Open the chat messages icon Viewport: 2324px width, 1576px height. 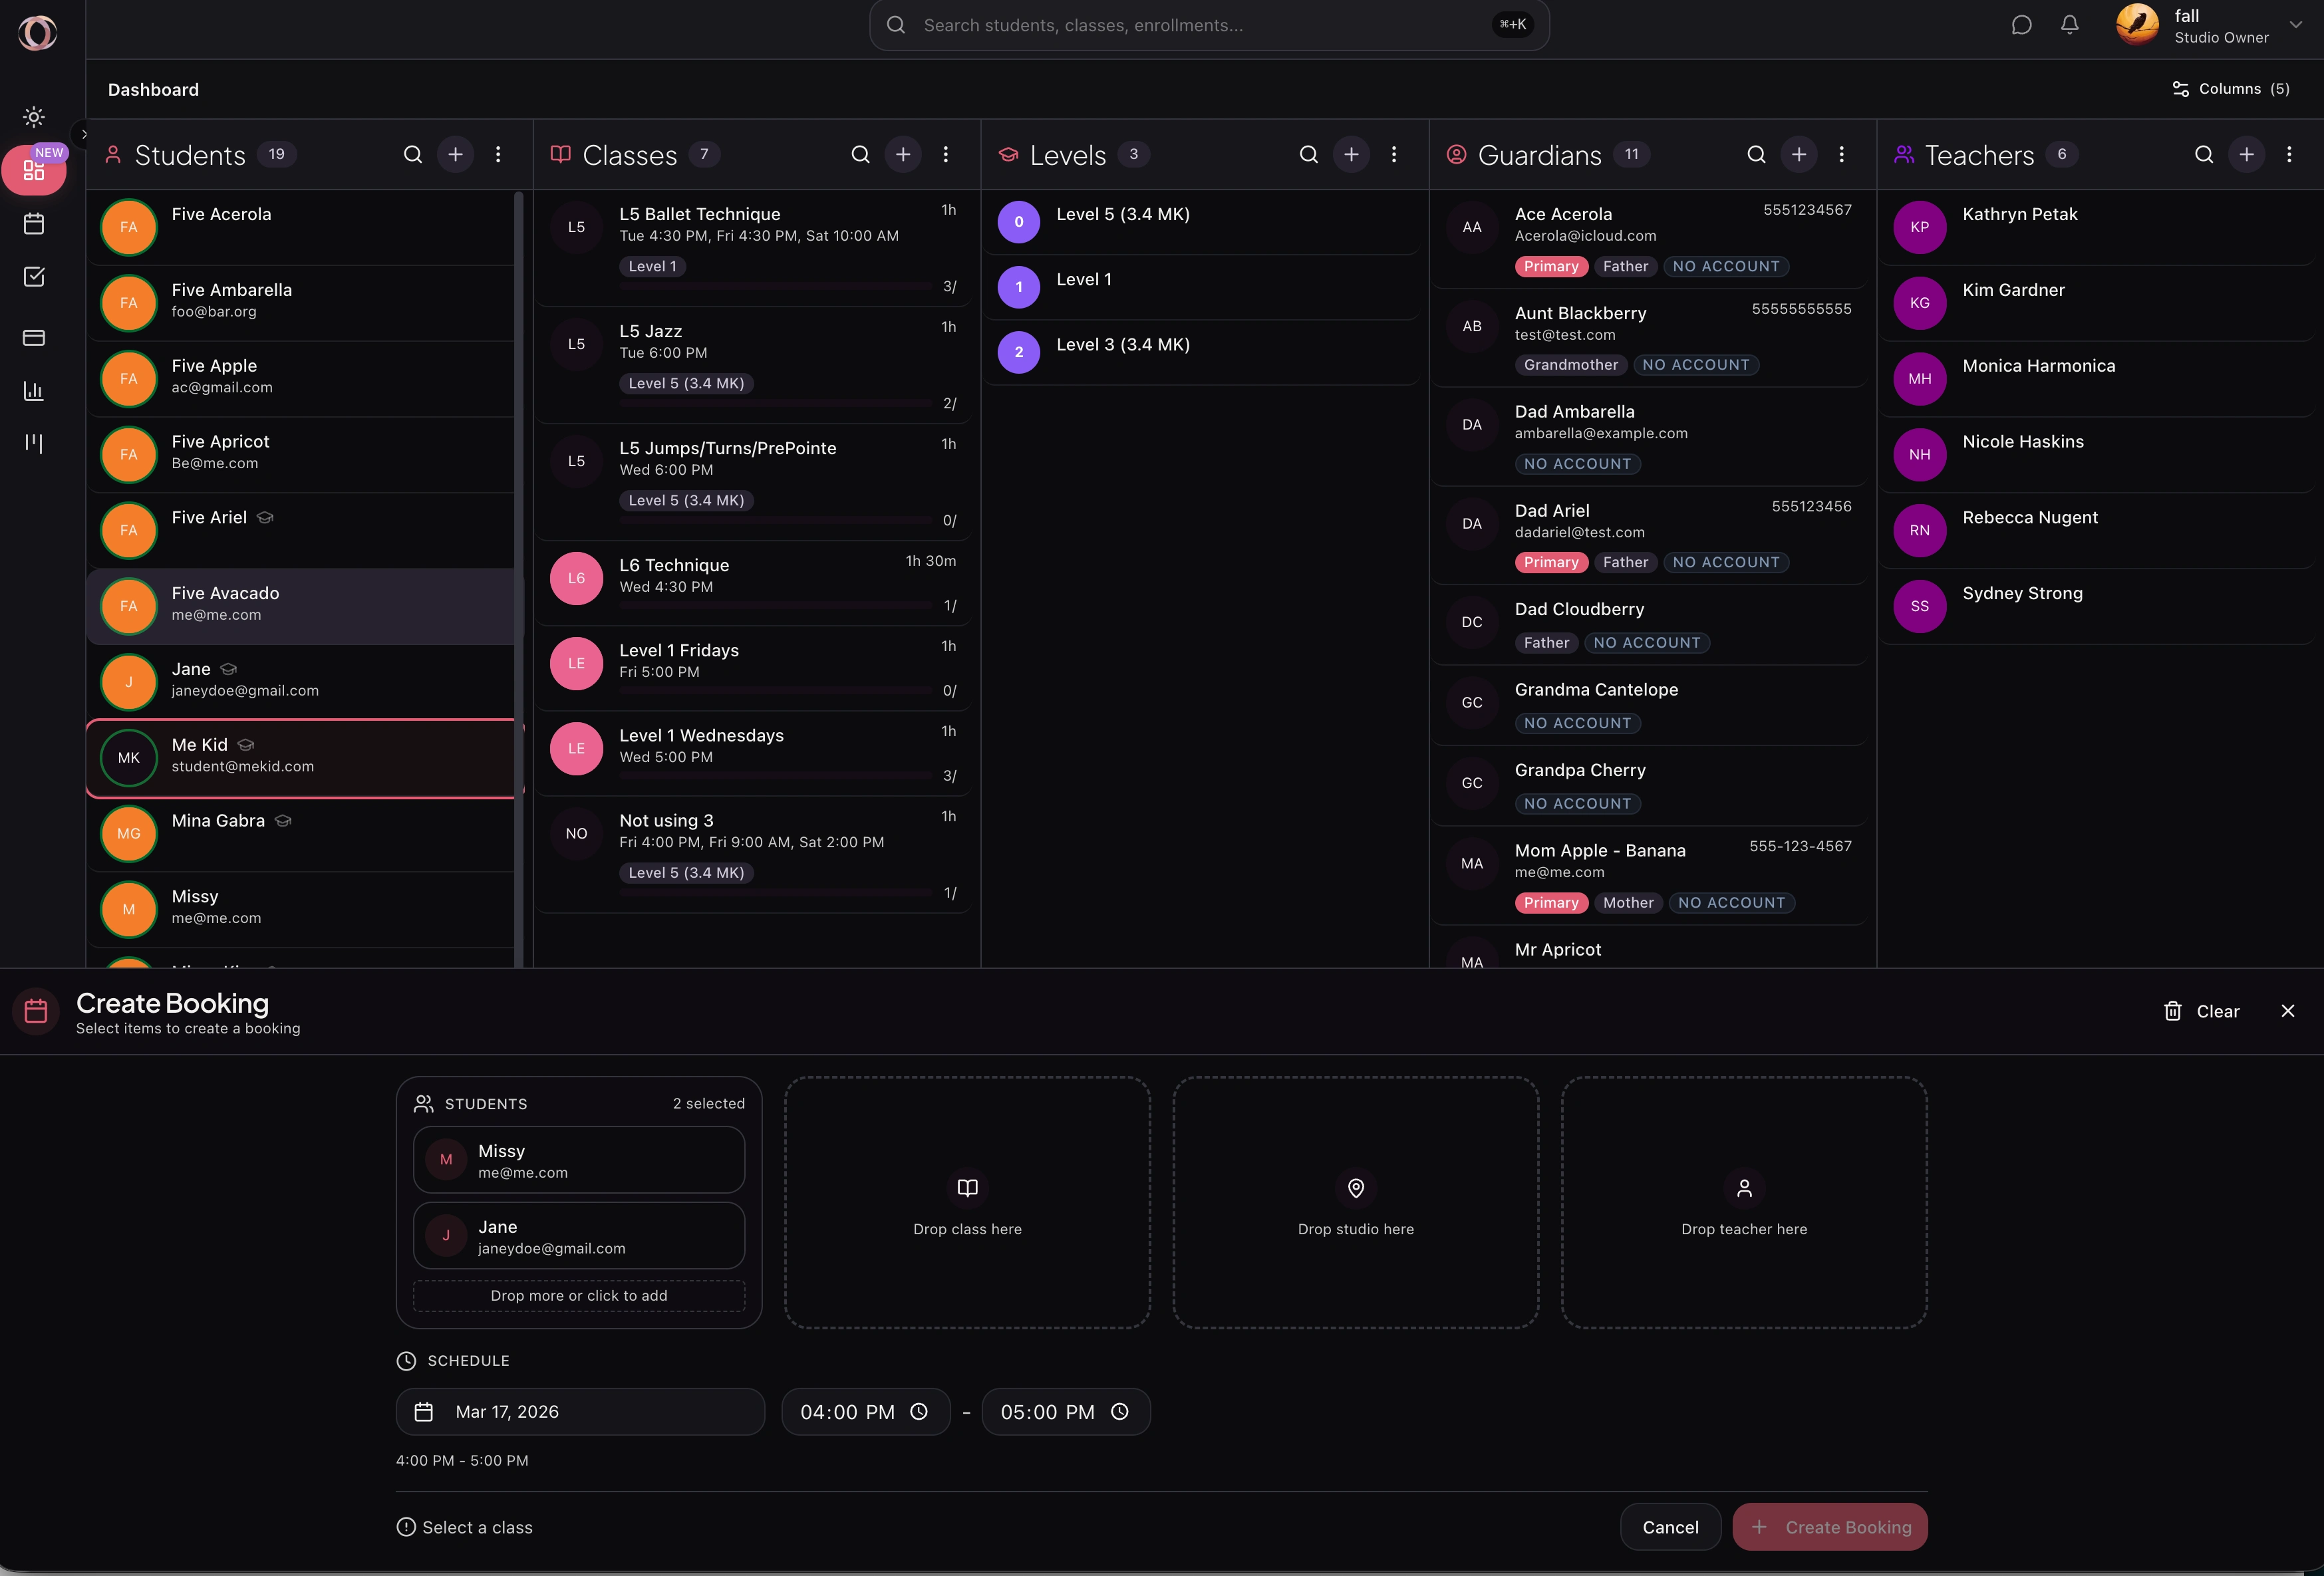pos(2021,25)
